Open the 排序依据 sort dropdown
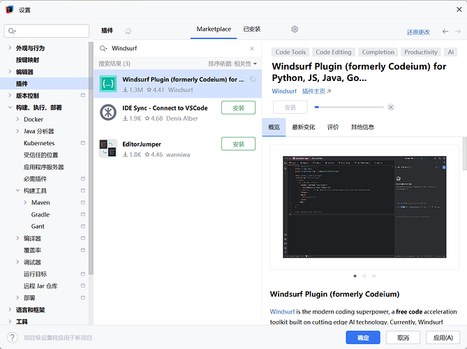 pos(232,64)
